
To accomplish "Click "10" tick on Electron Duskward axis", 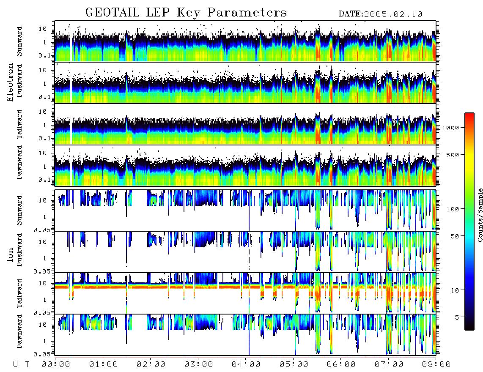I will (42, 70).
